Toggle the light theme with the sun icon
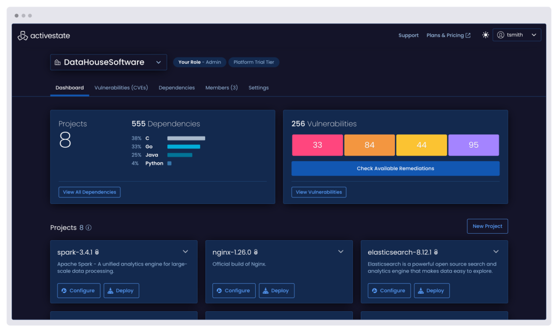 pos(485,34)
